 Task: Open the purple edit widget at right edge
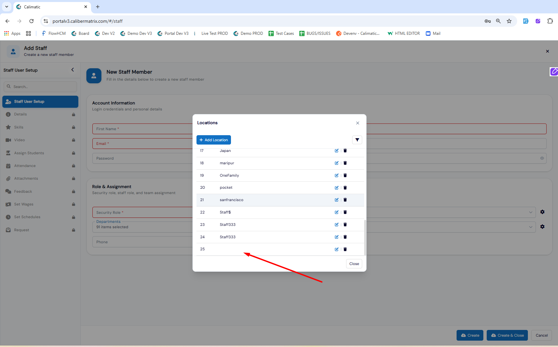(554, 71)
